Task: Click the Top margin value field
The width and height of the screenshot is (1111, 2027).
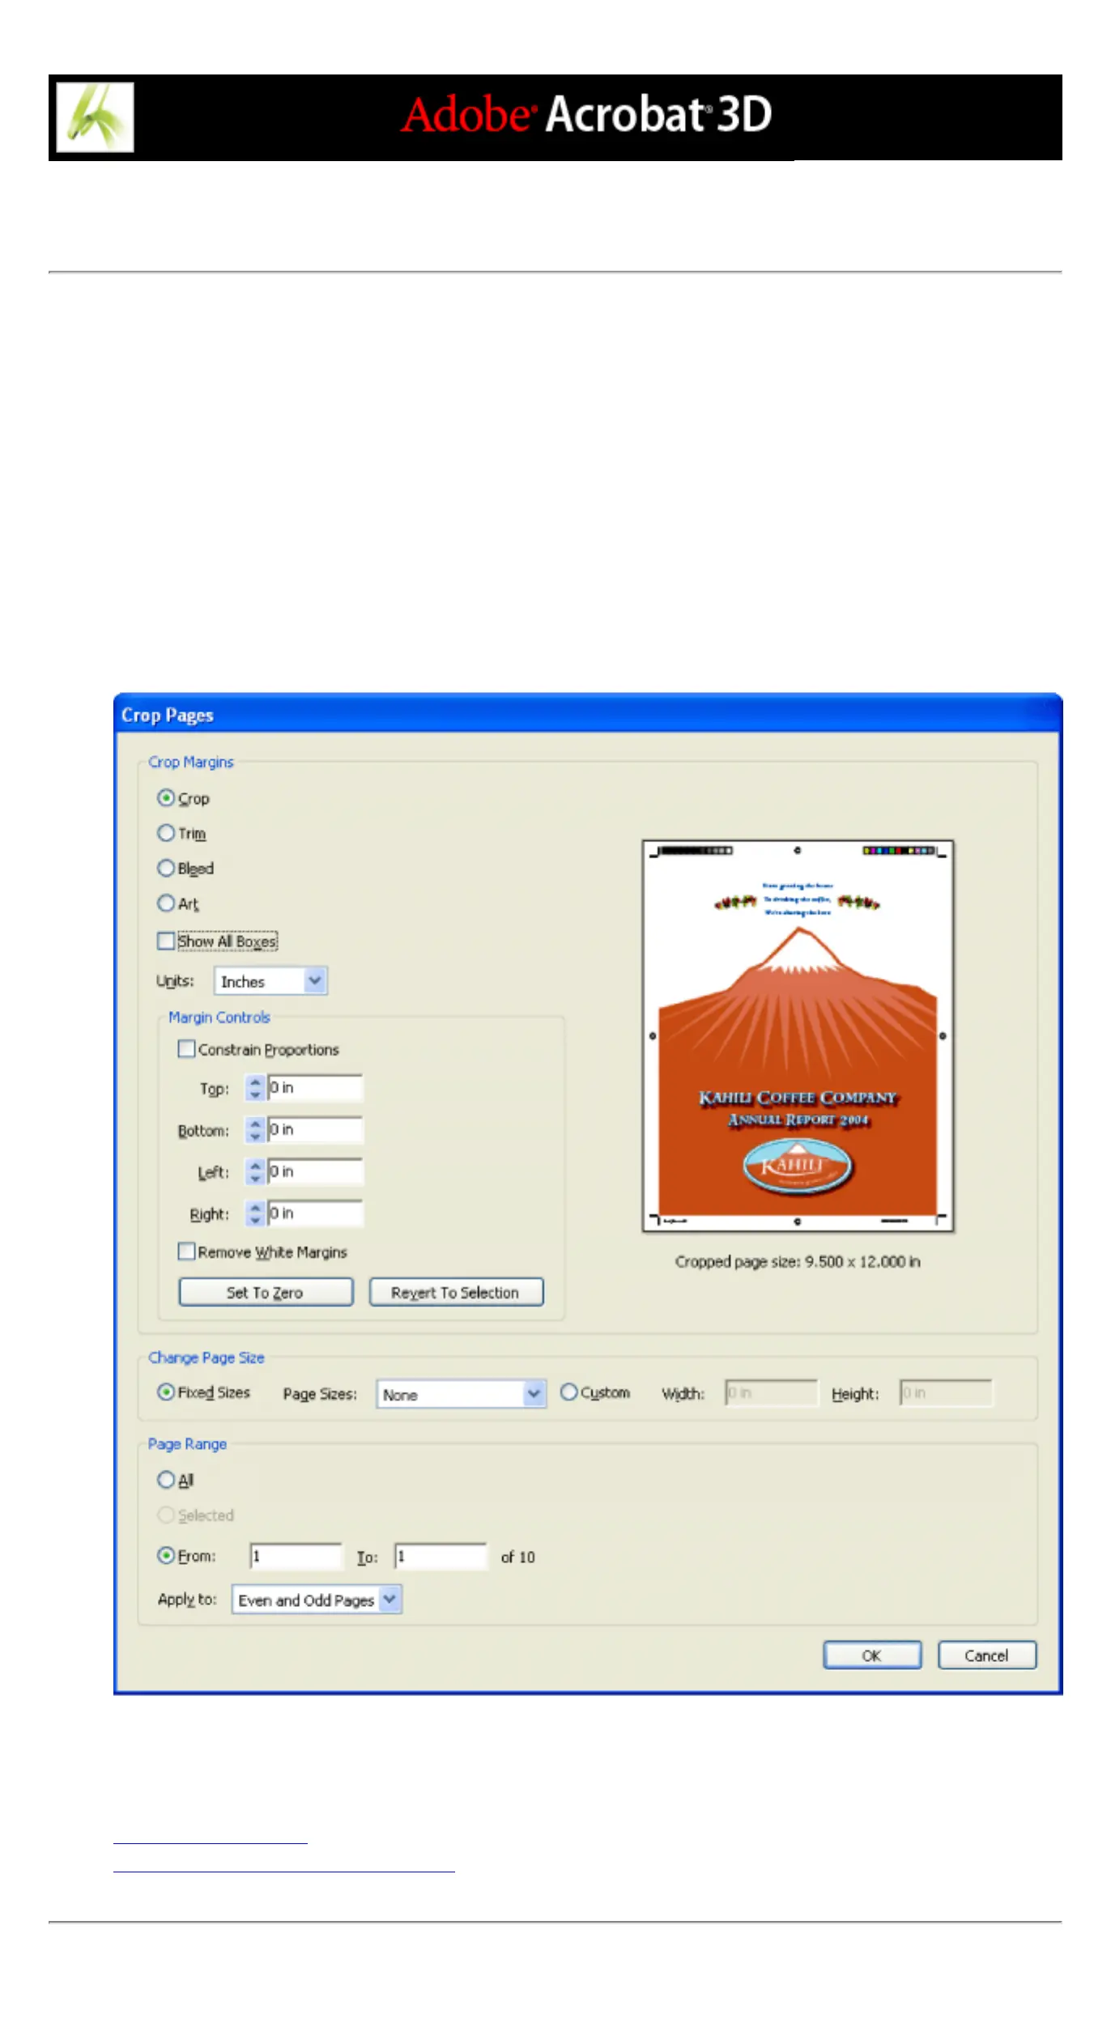Action: (x=315, y=1088)
